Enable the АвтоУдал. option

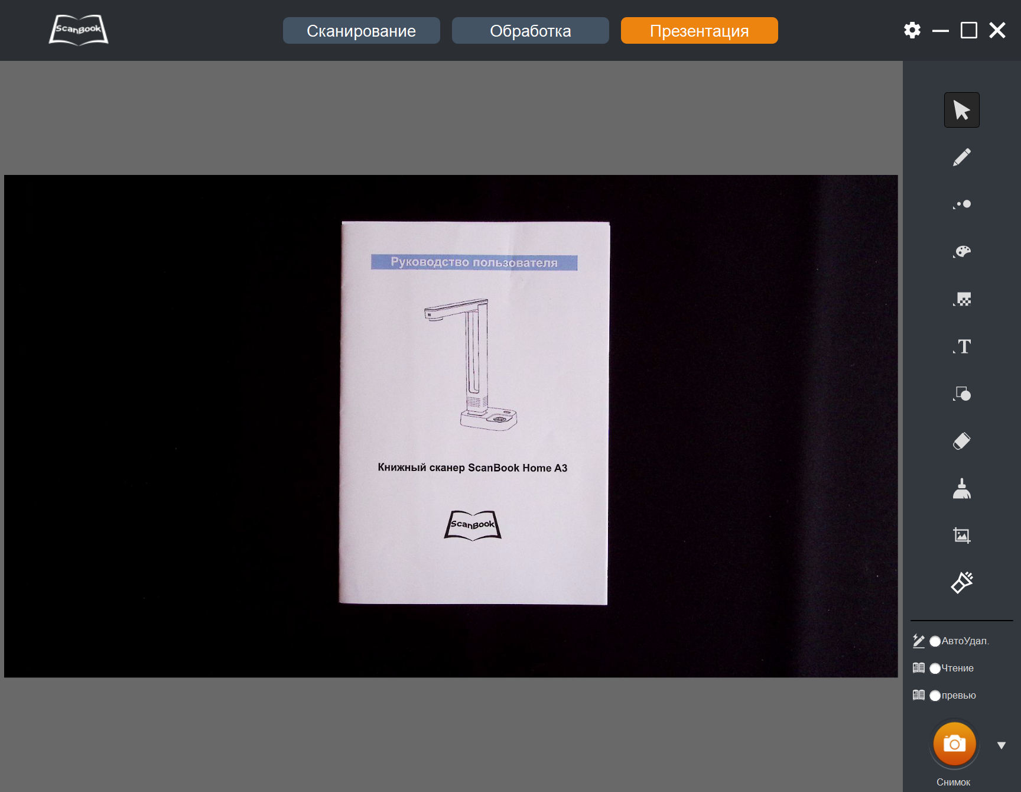935,641
